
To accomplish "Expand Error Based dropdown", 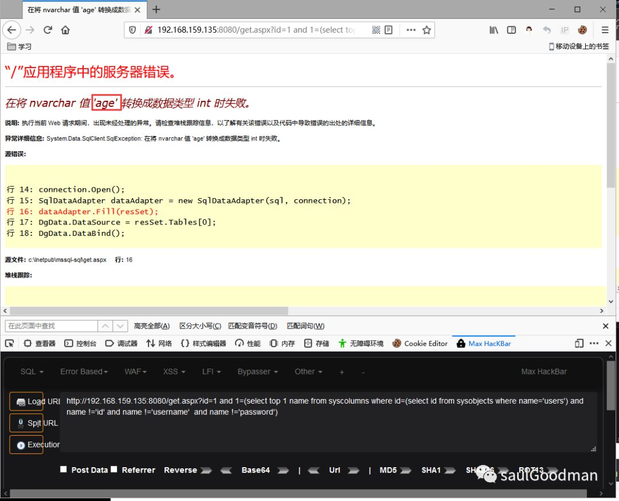I will click(x=84, y=372).
